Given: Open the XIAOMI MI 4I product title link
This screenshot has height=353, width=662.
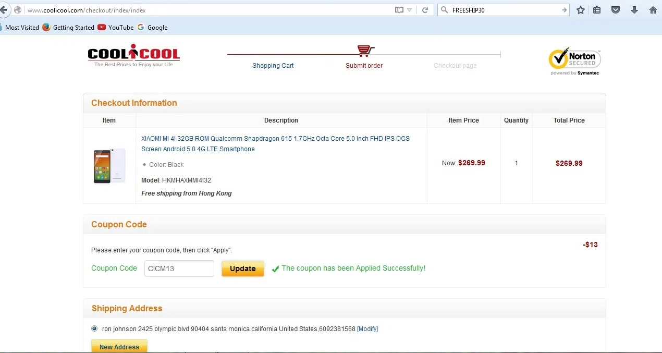Looking at the screenshot, I should (275, 144).
